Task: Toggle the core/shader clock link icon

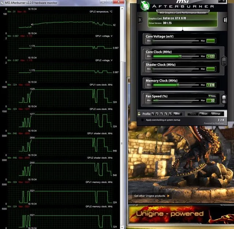Action: [224, 61]
